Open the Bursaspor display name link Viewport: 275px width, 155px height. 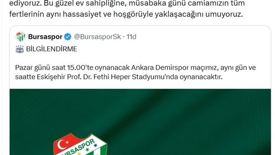coord(45,37)
